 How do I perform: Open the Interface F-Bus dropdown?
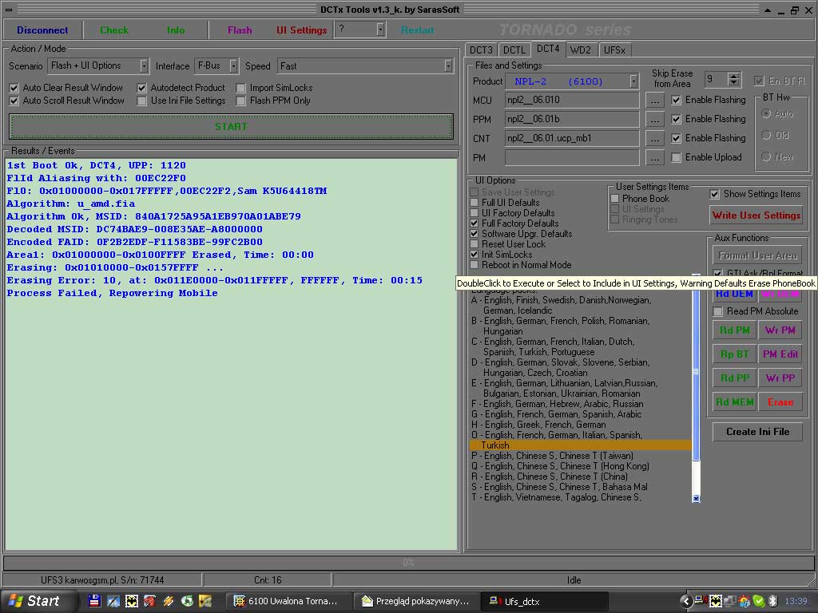(x=233, y=65)
